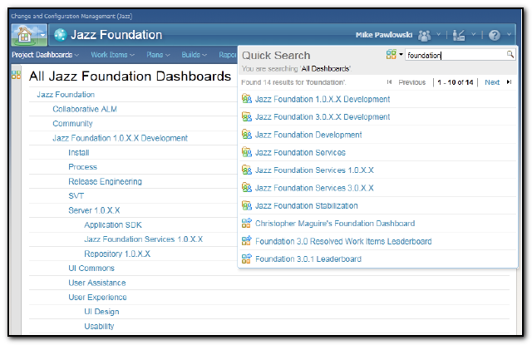
Task: Click dashboard icon beside Christopher Maguire's Foundation Dashboard
Action: click(247, 223)
